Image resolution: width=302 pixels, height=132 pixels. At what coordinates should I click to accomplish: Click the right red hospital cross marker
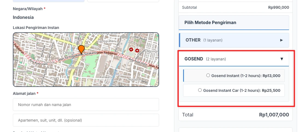pos(137,51)
